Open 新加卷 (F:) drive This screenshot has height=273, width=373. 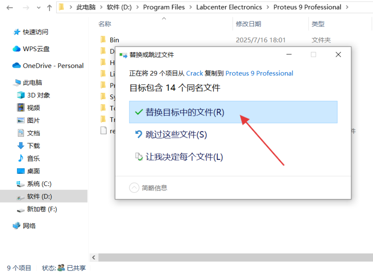point(42,209)
